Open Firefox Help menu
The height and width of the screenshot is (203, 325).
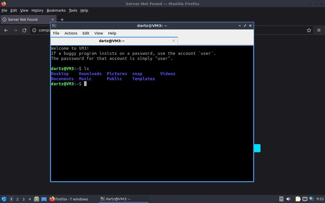84,10
